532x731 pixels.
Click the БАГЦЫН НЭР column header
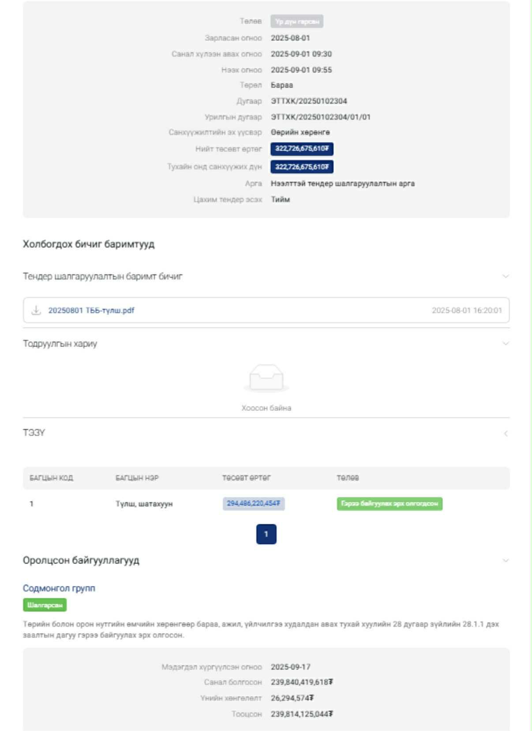pos(137,478)
